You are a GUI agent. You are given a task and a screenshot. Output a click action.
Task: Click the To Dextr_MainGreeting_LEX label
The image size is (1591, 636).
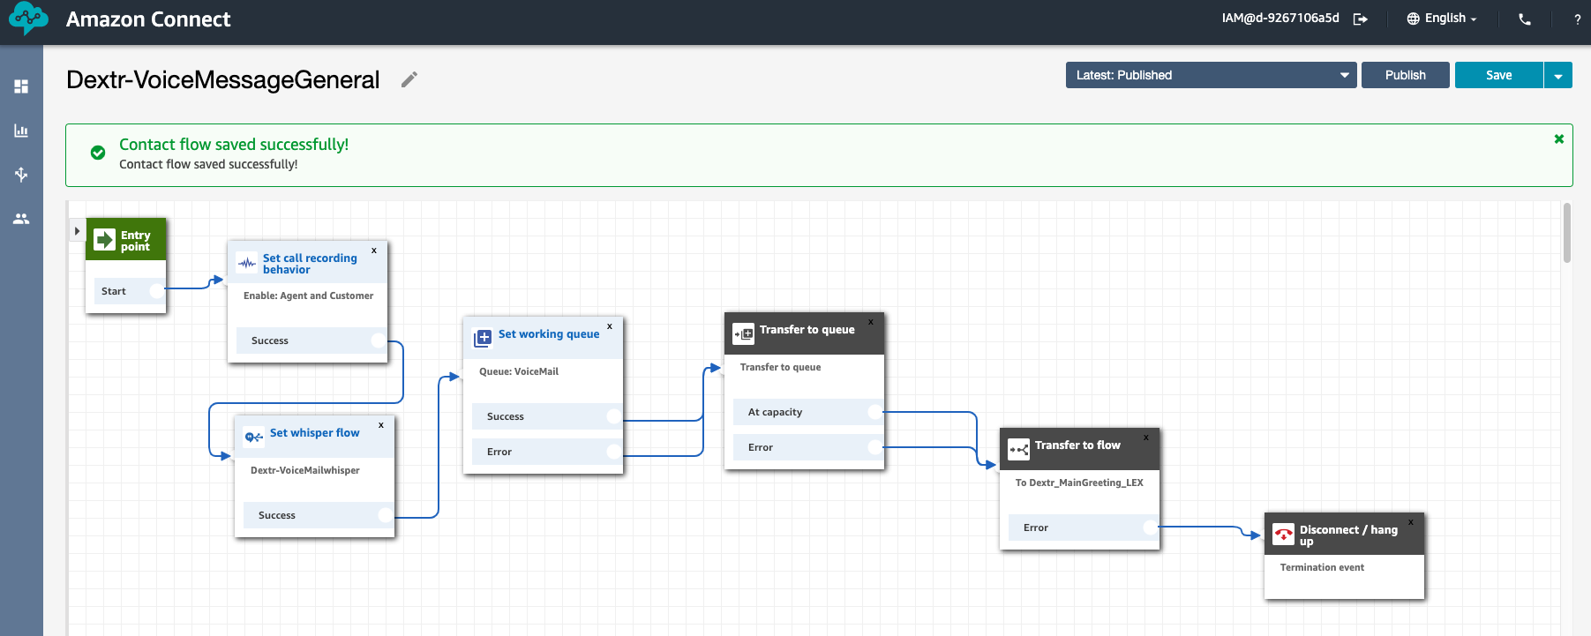pyautogui.click(x=1079, y=483)
